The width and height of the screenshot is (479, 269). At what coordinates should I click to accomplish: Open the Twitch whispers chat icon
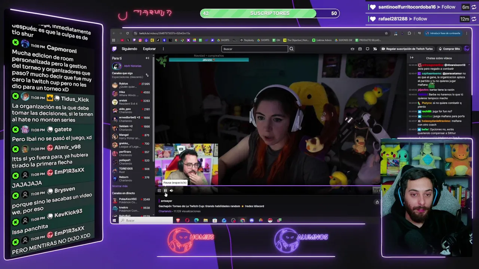pos(367,49)
